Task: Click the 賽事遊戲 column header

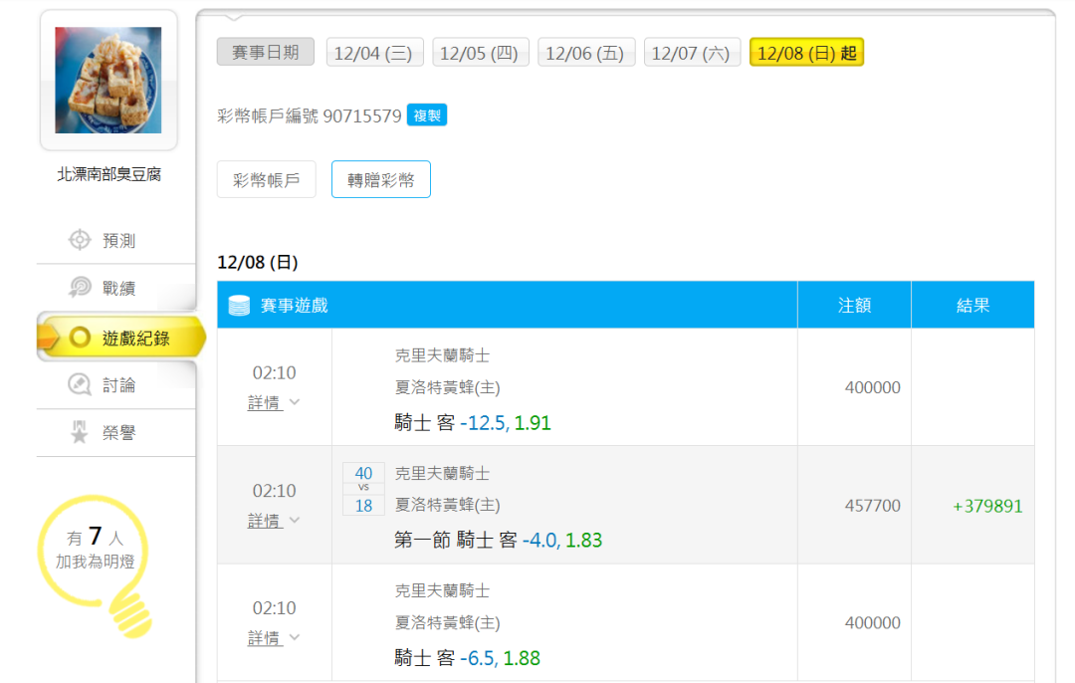Action: (294, 305)
